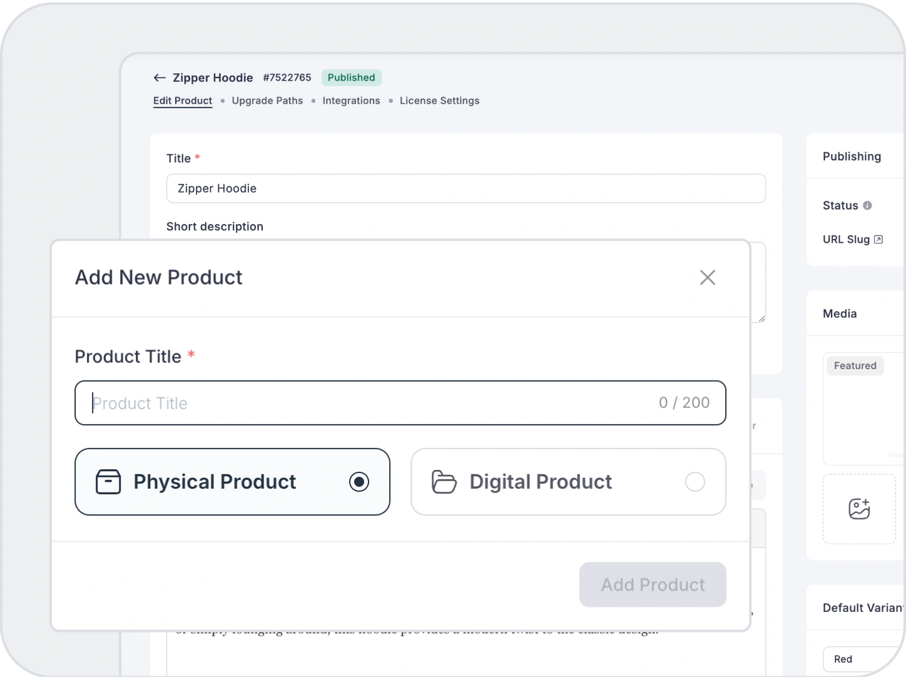Click the Short description resize handle
906x677 pixels.
pyautogui.click(x=761, y=318)
